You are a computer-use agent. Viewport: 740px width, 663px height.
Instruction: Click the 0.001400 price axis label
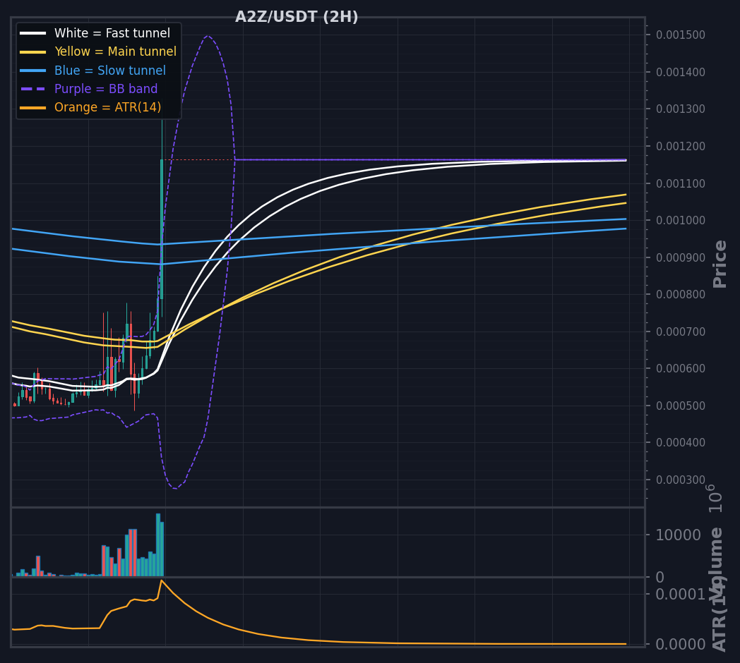click(x=681, y=72)
